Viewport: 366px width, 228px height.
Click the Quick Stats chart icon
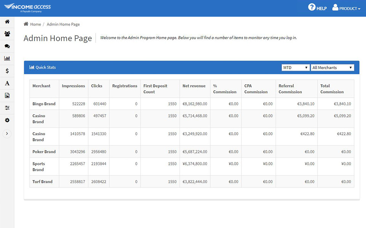pos(32,67)
